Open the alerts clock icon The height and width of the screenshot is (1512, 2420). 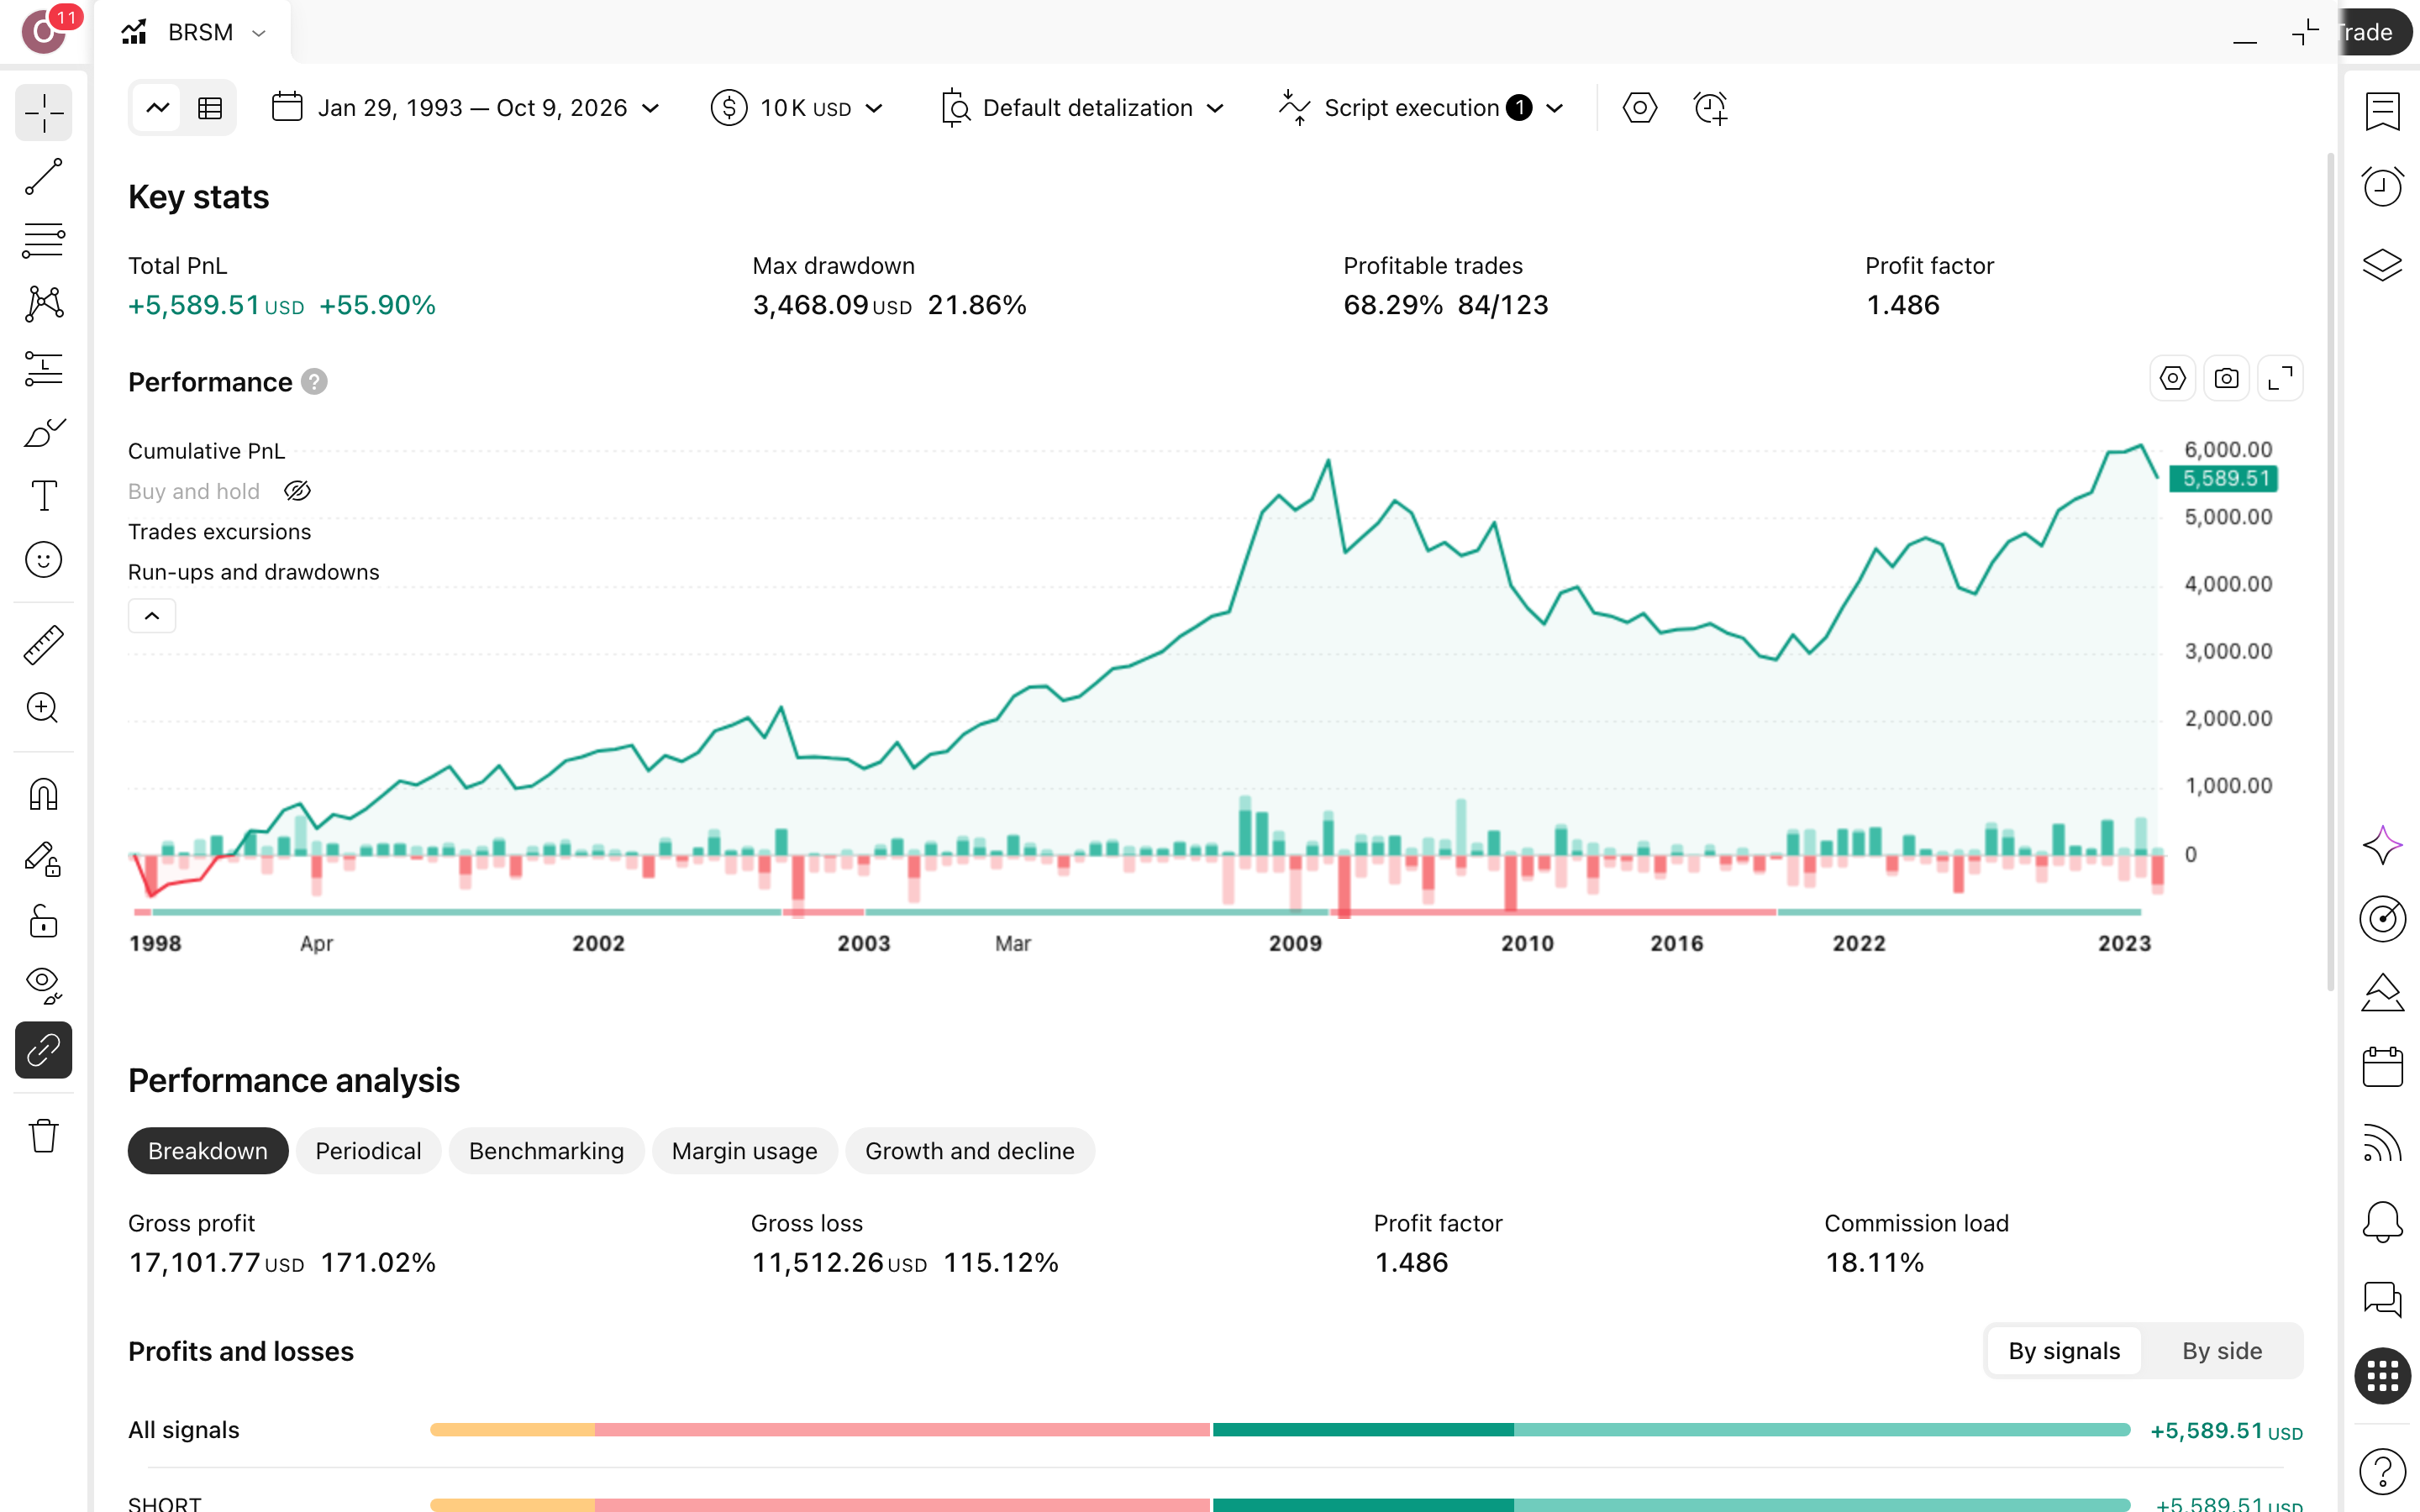coord(2382,187)
